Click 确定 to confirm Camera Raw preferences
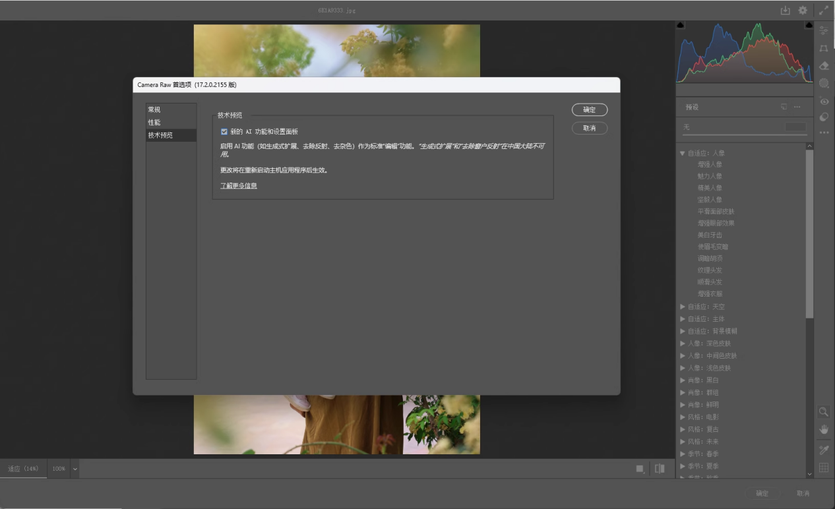The height and width of the screenshot is (509, 835). tap(589, 109)
